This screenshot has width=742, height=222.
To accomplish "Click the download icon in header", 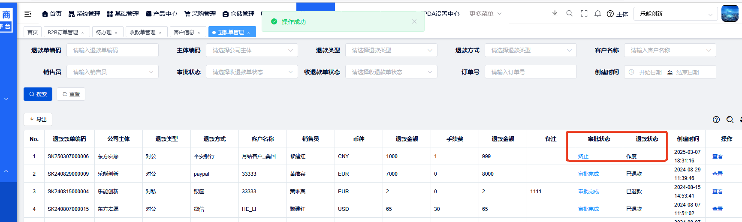I will coord(555,13).
